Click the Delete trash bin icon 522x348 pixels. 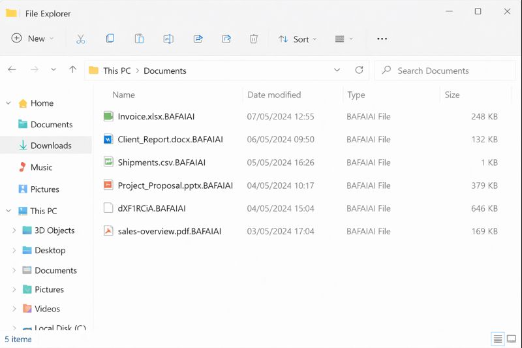coord(254,39)
